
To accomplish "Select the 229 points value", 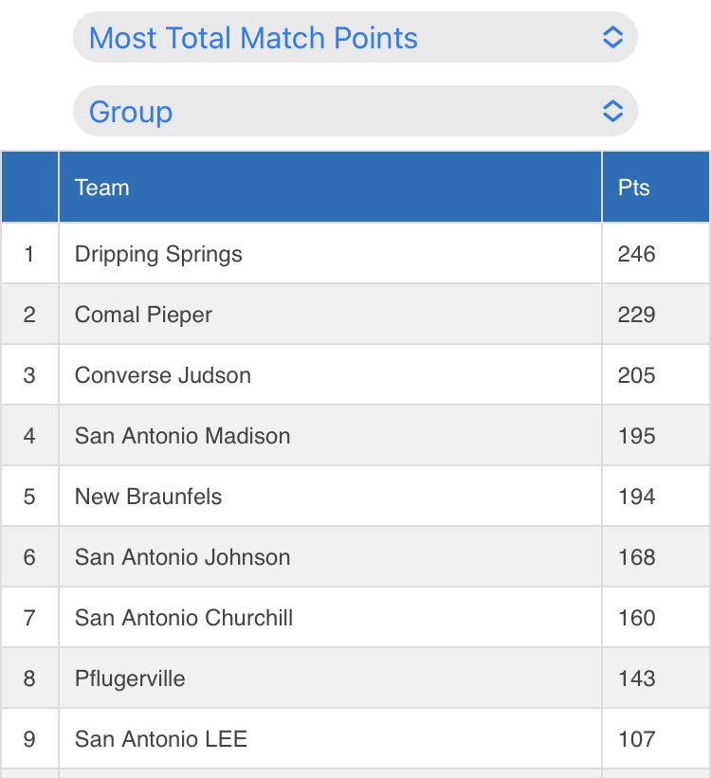I will (x=636, y=315).
